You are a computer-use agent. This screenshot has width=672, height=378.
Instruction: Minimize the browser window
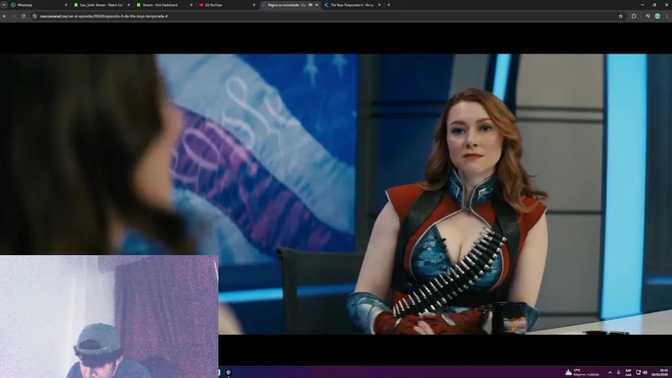pyautogui.click(x=642, y=5)
